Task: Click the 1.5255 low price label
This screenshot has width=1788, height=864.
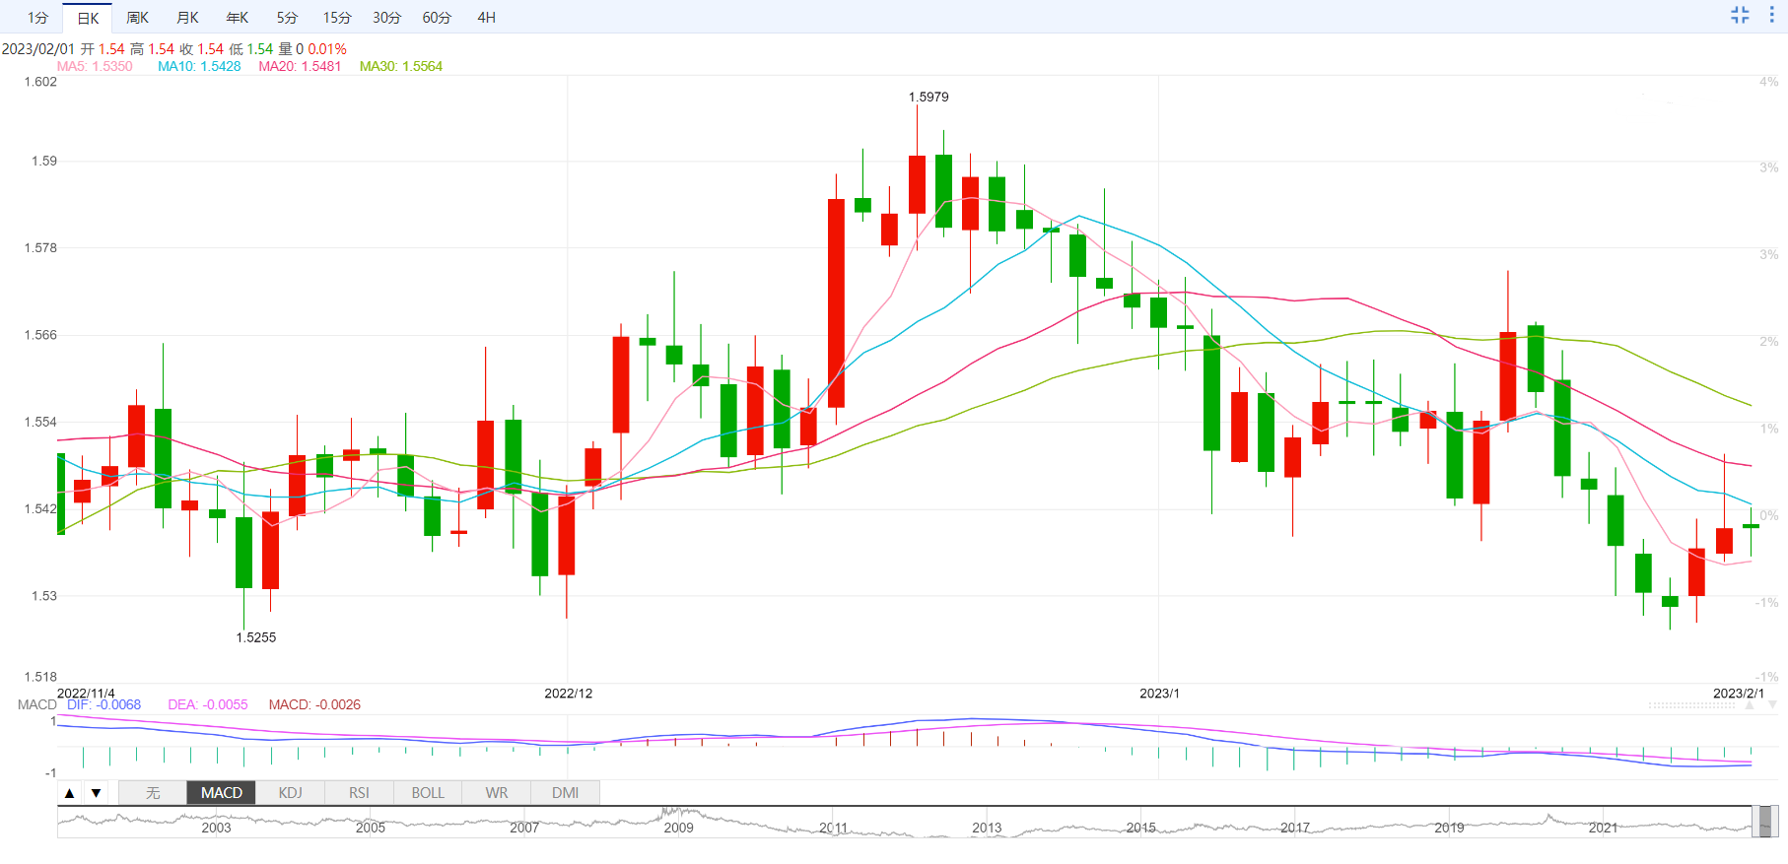Action: coord(256,637)
